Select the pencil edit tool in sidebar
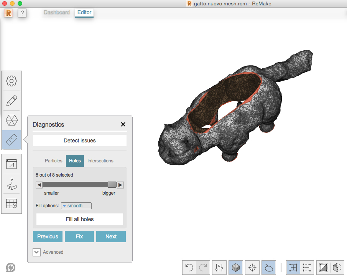The image size is (347, 276). [x=12, y=101]
